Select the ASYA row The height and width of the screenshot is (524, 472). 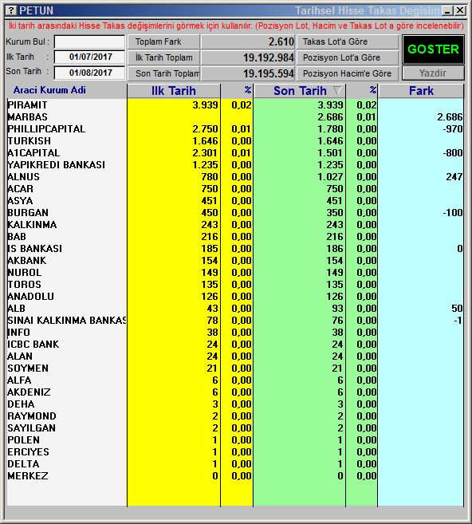[235, 201]
